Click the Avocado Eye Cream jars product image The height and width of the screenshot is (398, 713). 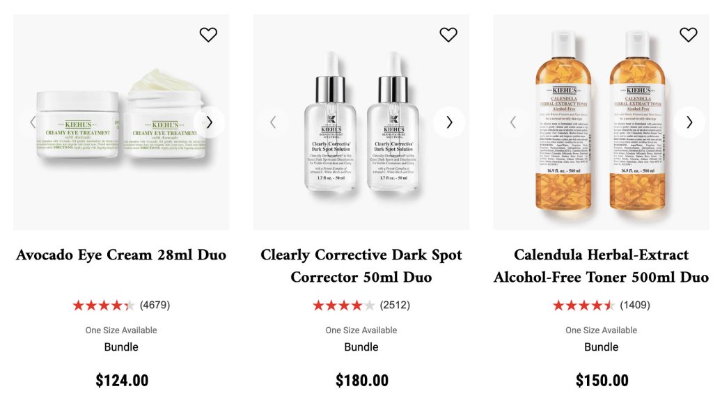[121, 122]
